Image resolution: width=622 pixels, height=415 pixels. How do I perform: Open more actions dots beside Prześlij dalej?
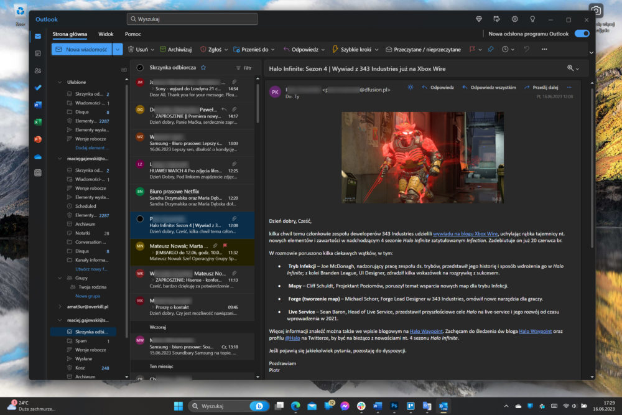coord(569,87)
